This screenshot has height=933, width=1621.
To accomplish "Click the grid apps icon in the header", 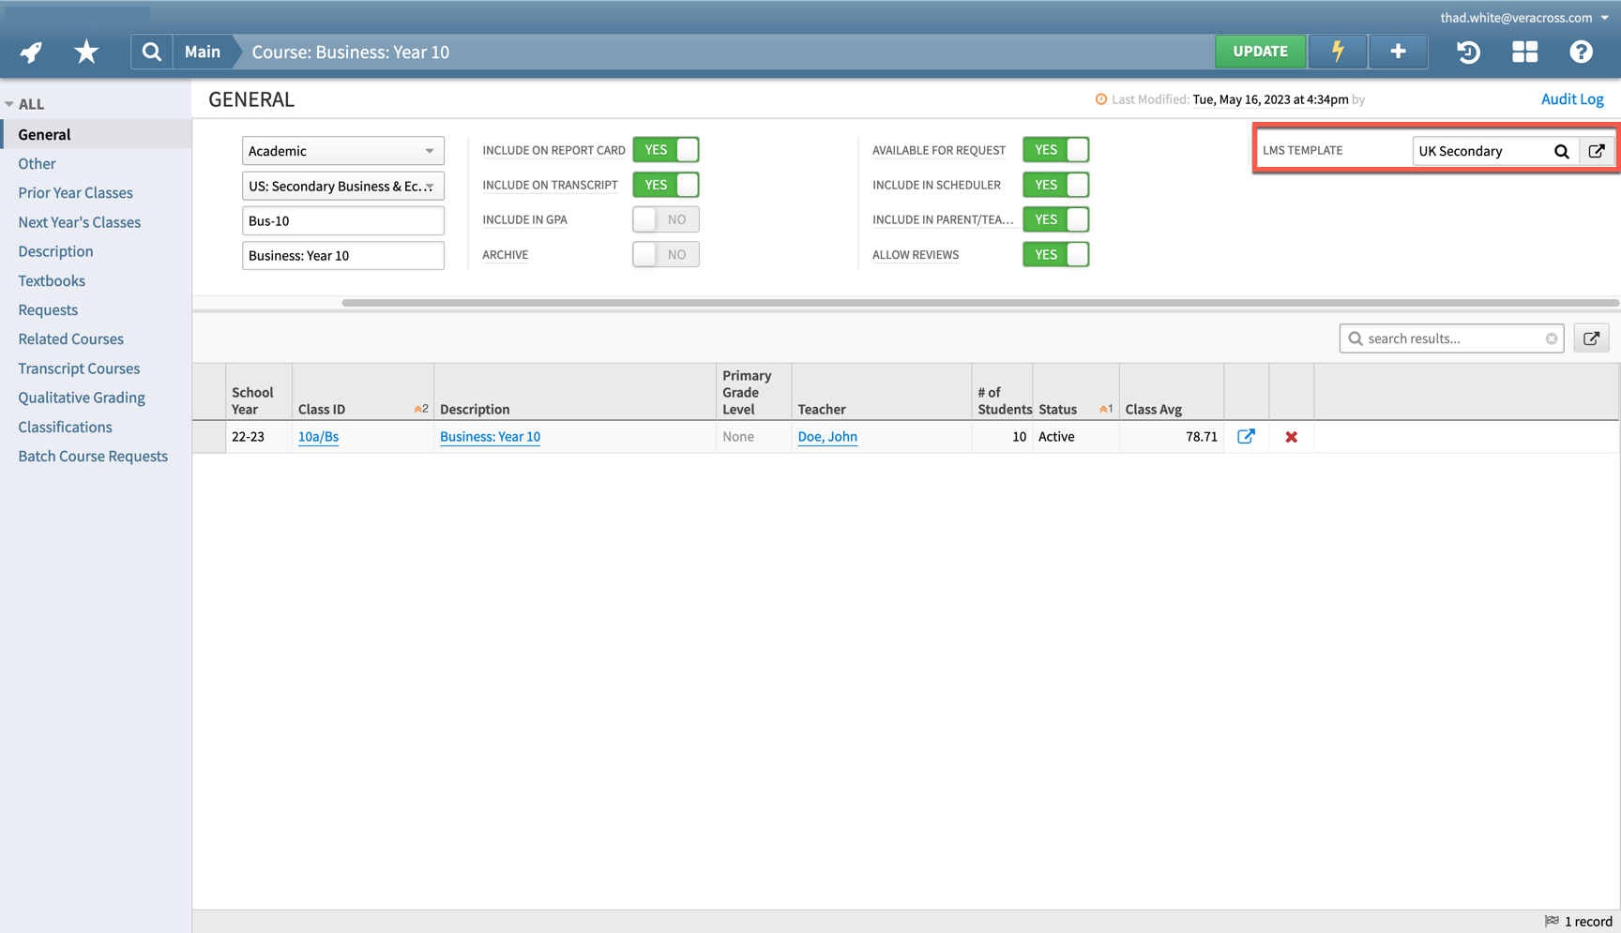I will pyautogui.click(x=1524, y=53).
